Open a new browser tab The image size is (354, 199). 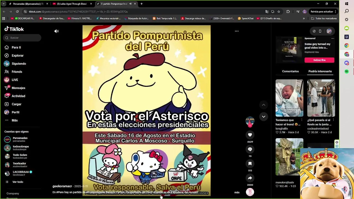tap(142, 4)
